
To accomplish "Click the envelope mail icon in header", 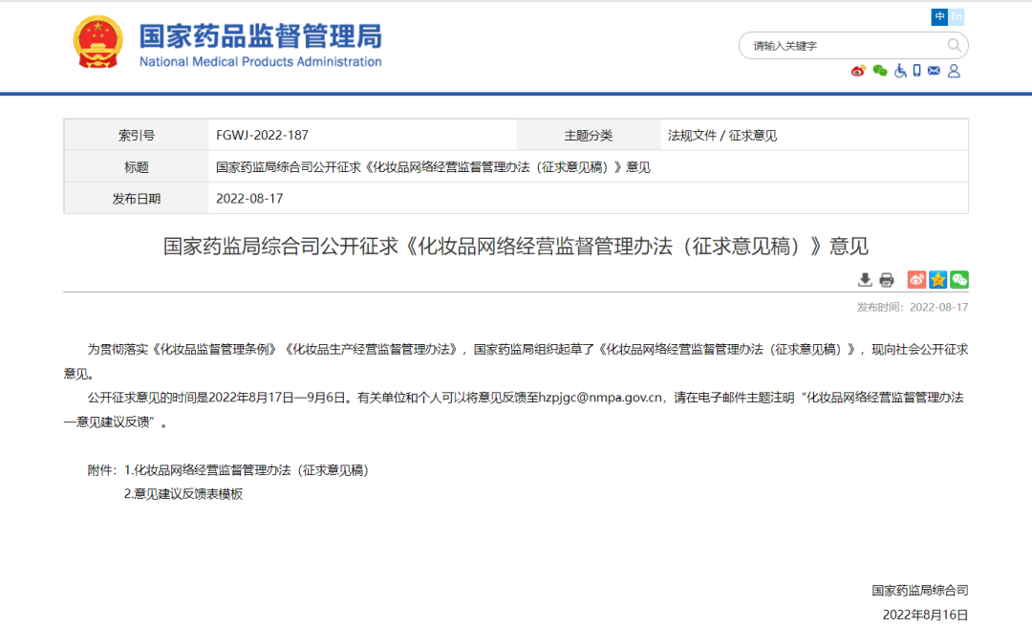I will point(934,71).
